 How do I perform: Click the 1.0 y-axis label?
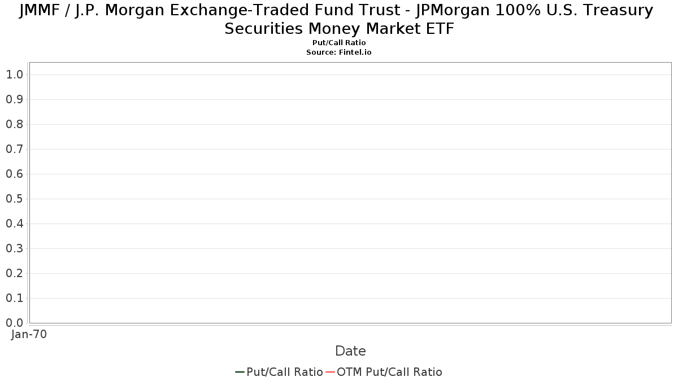coord(14,75)
